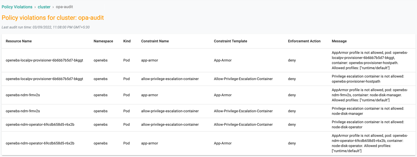Click the first App-Armor constraint template cell

tap(223, 60)
